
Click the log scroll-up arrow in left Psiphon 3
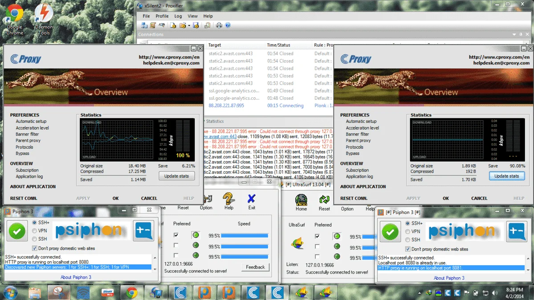[x=155, y=257]
